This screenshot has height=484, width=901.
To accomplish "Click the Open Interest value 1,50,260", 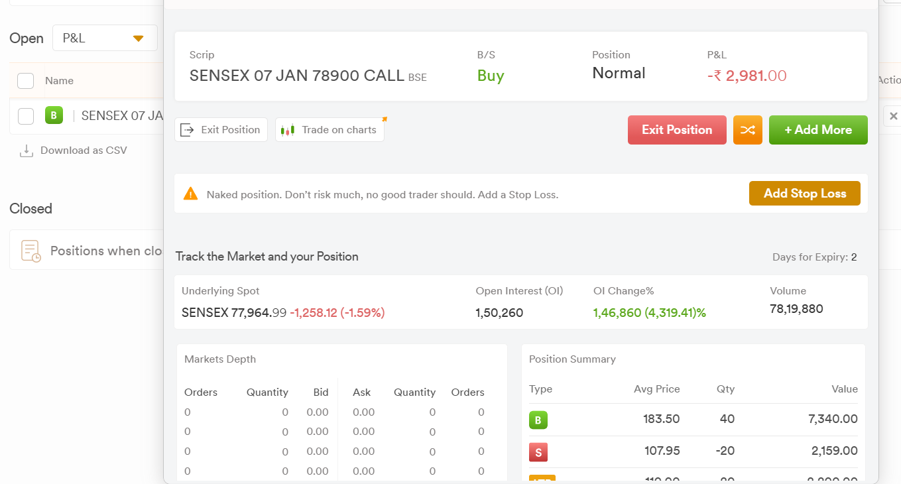I will click(499, 313).
